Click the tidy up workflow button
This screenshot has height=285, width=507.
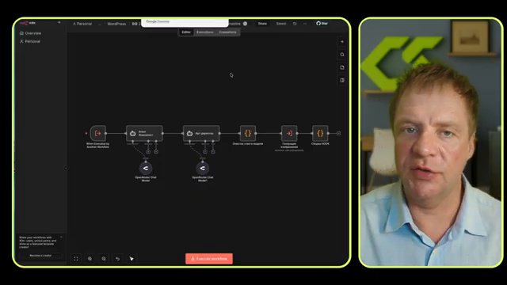click(132, 259)
